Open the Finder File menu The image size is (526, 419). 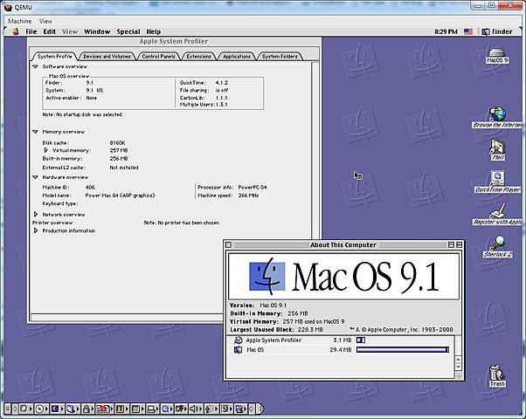[x=31, y=31]
